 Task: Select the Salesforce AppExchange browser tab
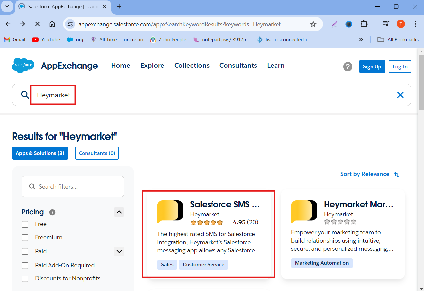point(63,6)
